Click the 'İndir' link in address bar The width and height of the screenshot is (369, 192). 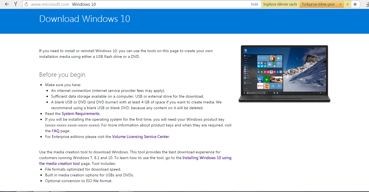point(255,4)
